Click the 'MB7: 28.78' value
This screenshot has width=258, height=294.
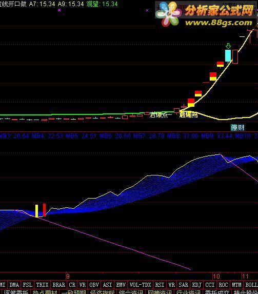click(x=149, y=136)
